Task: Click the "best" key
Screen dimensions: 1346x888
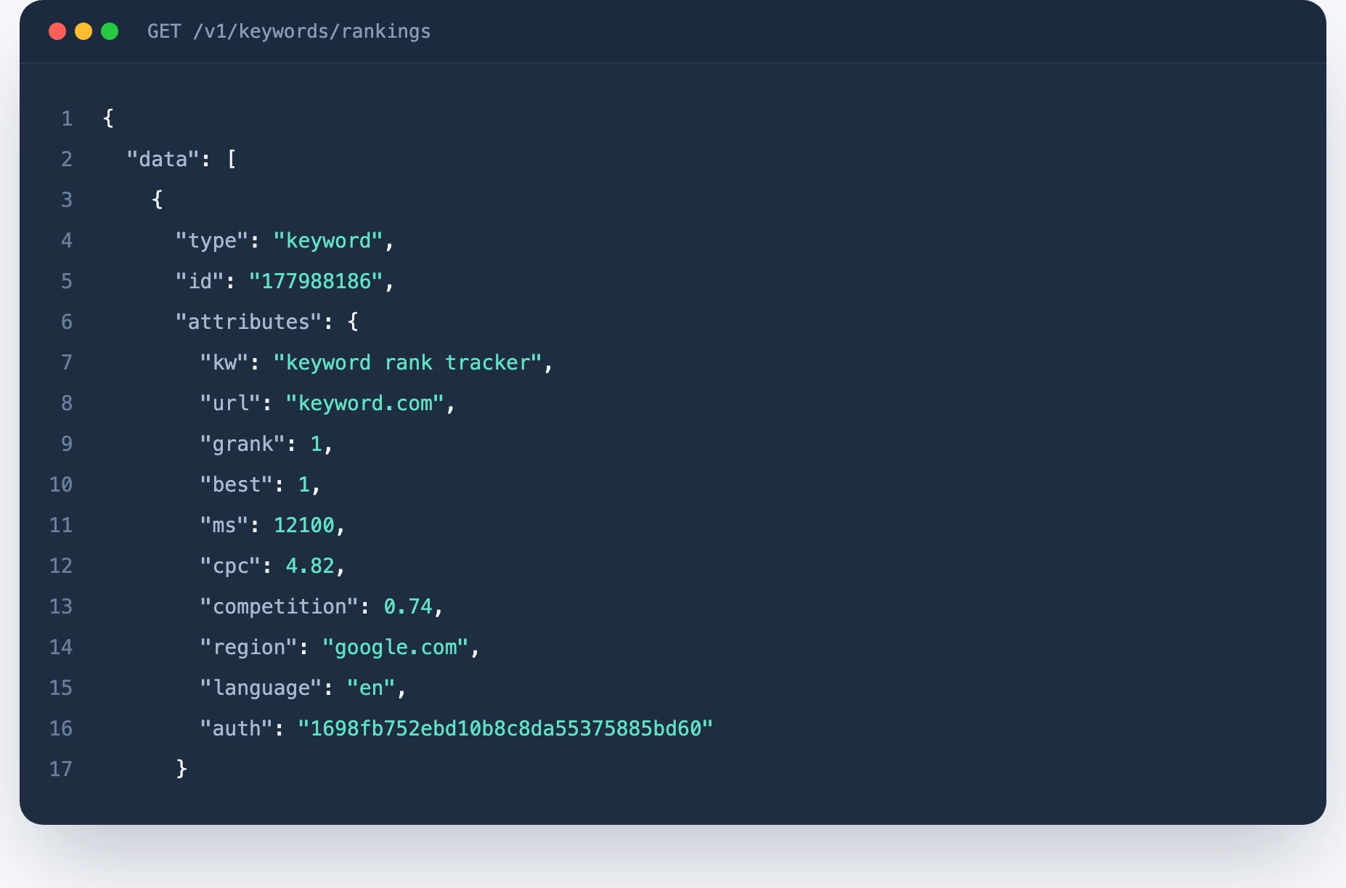Action: tap(237, 484)
